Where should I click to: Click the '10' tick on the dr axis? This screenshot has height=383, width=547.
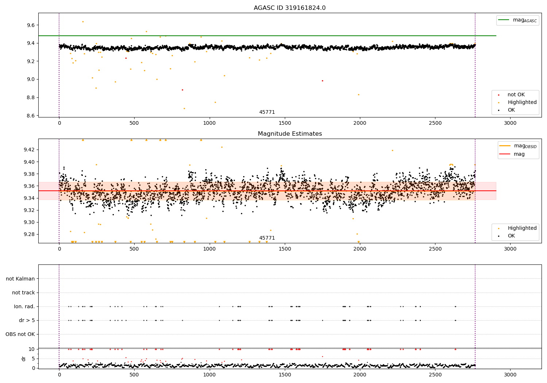[32, 349]
